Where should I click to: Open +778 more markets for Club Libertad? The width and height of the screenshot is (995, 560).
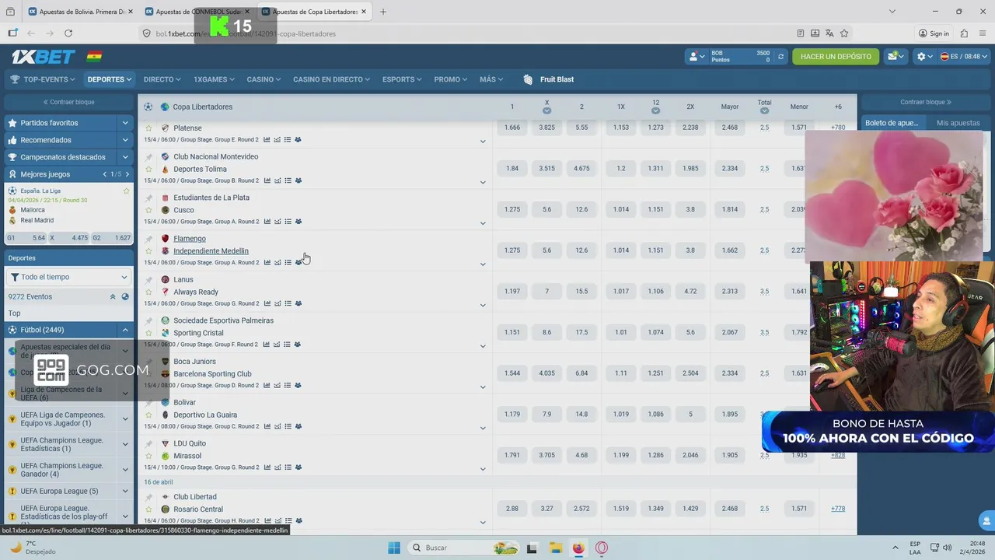pos(838,509)
